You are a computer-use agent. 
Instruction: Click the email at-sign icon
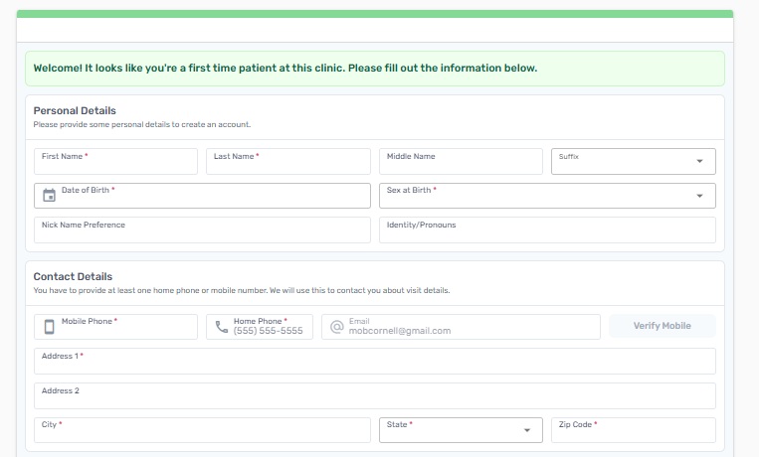click(x=336, y=327)
